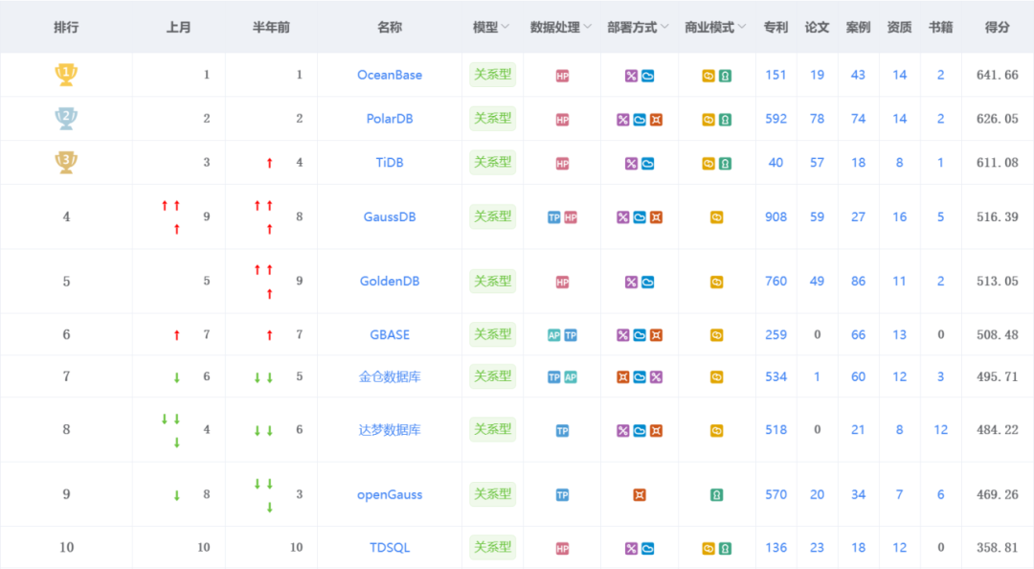Click orange deployment icon in PolarDB row
1034x569 pixels.
point(656,120)
